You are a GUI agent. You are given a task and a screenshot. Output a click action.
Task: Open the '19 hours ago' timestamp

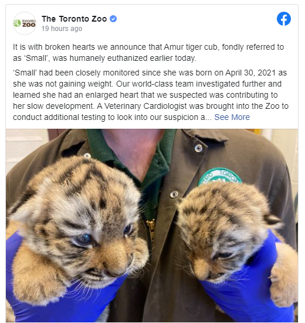pyautogui.click(x=62, y=29)
